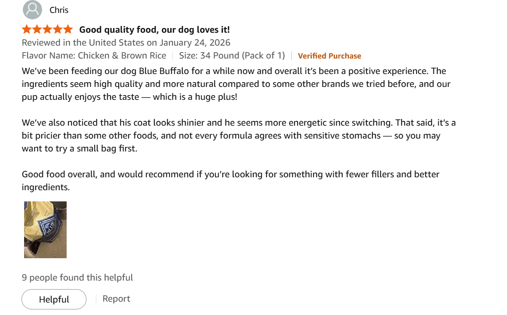Click the Helpful button
507x315 pixels.
[54, 299]
